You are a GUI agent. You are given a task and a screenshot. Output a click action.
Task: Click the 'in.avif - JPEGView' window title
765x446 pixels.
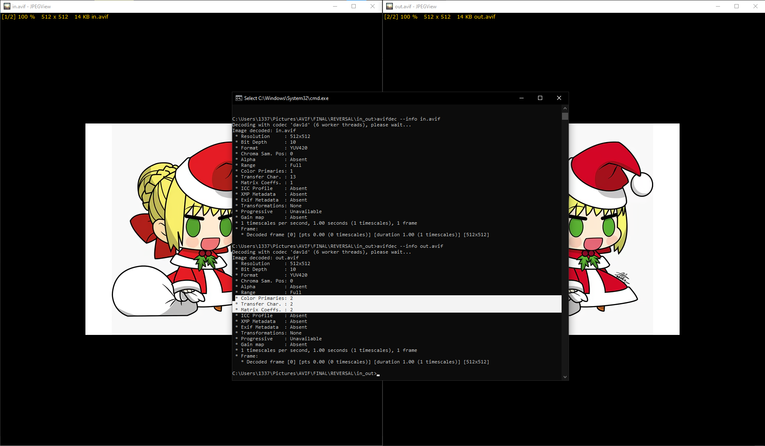[x=31, y=7]
